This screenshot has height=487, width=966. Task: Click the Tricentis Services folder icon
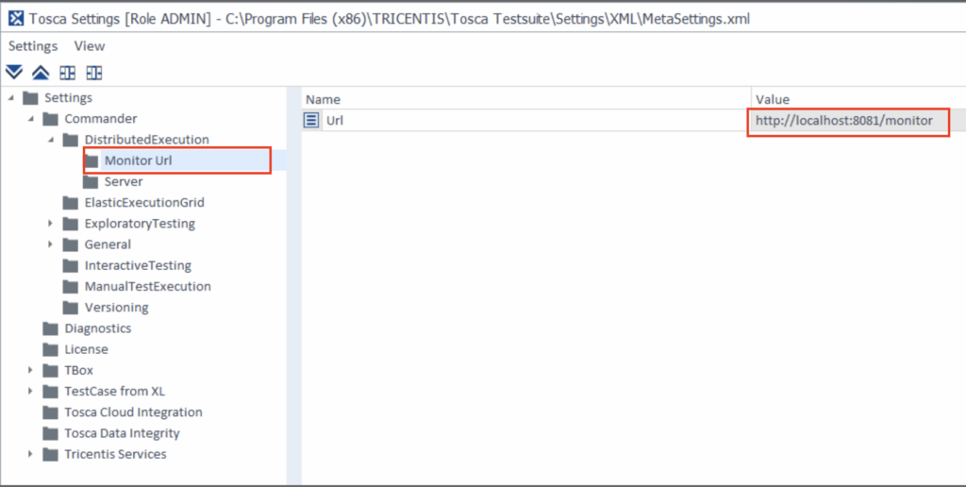click(x=51, y=454)
